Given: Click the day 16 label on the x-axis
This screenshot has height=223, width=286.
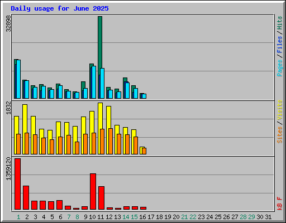Looking at the screenshot, I should pyautogui.click(x=142, y=217).
